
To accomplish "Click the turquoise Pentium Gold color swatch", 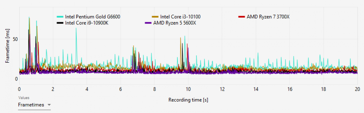I will (x=60, y=17).
